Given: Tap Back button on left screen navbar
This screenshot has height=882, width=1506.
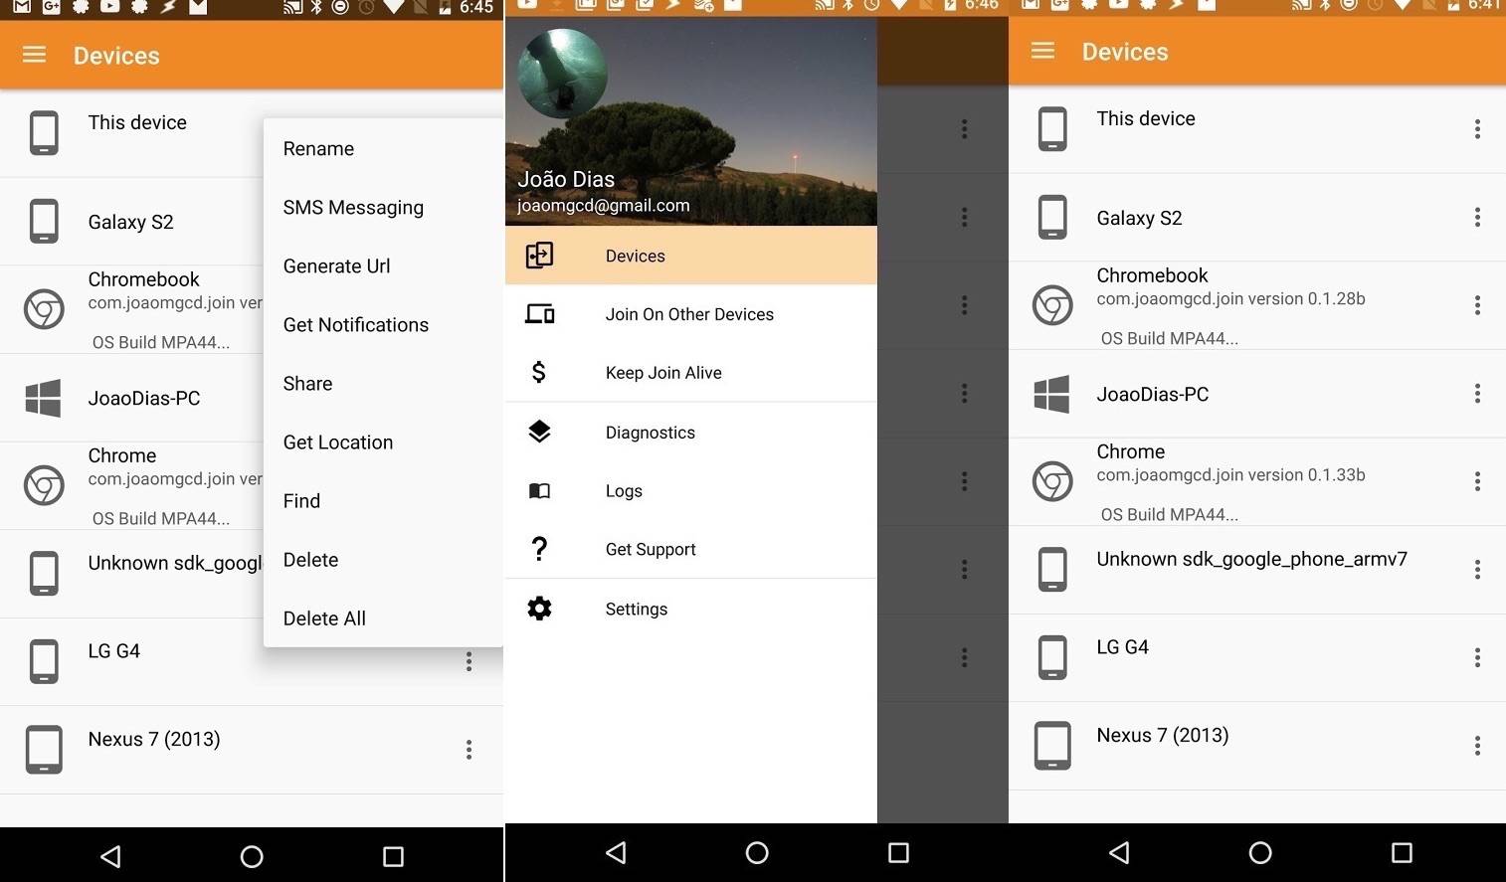Looking at the screenshot, I should point(111,856).
